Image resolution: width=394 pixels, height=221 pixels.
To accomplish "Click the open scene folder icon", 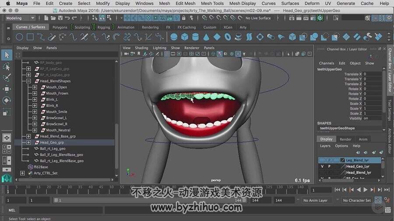I will pos(53,18).
